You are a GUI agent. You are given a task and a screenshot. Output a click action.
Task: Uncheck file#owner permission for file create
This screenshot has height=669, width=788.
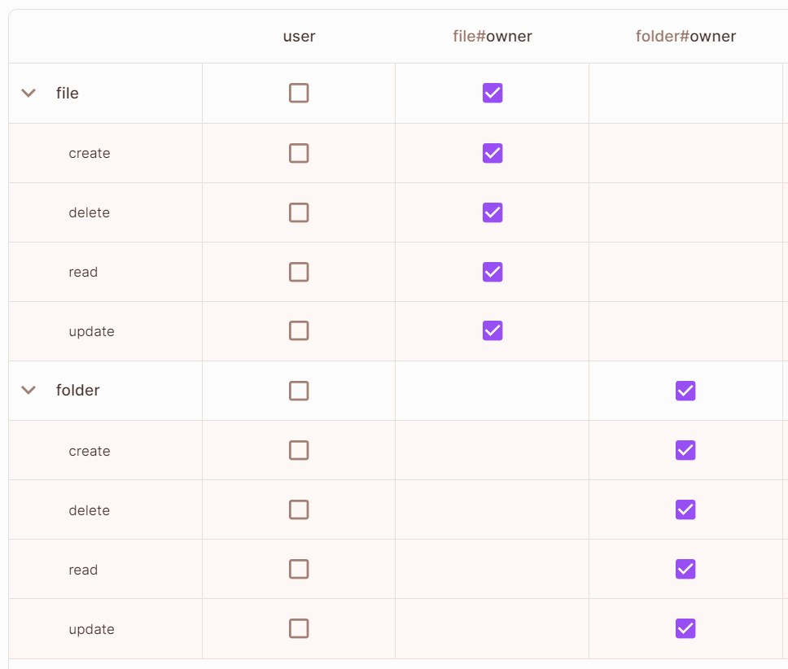pyautogui.click(x=492, y=153)
